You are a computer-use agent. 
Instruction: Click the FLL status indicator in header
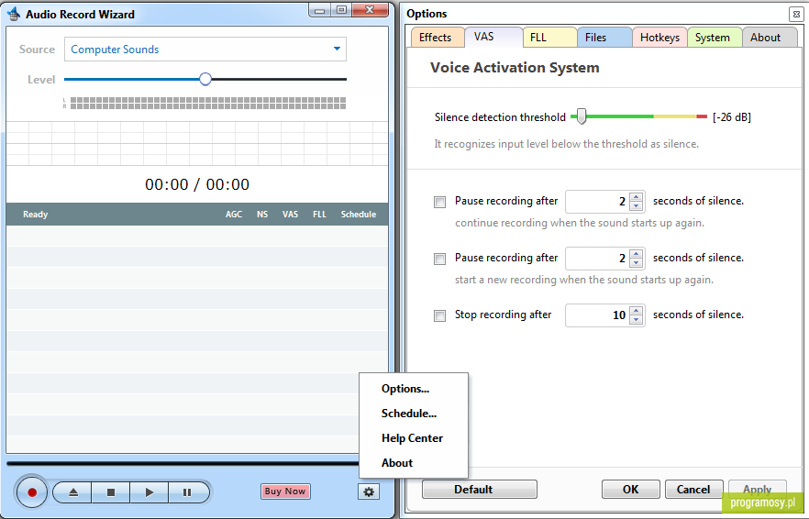(319, 214)
